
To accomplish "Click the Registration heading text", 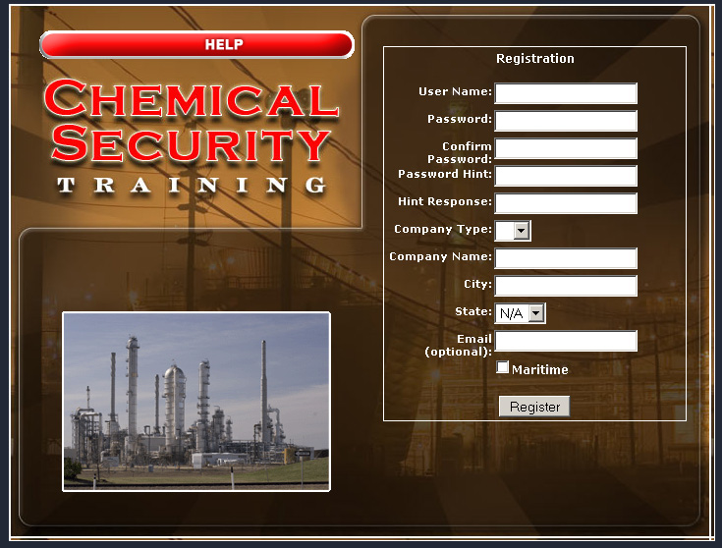I will 535,59.
